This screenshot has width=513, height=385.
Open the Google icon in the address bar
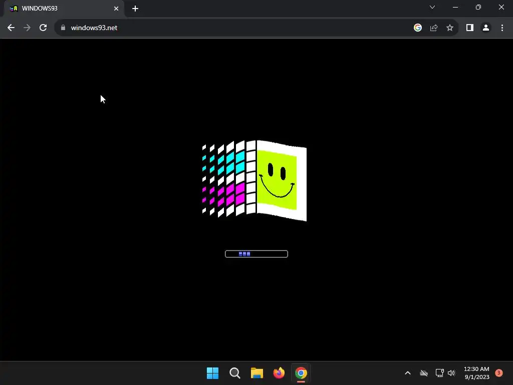(x=418, y=28)
